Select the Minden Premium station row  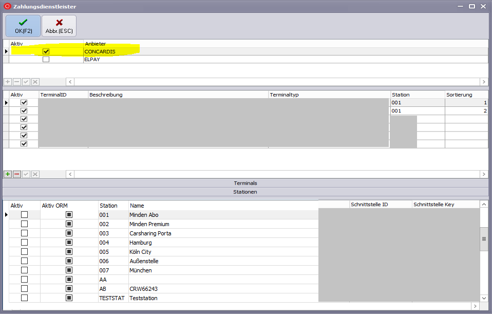(149, 224)
